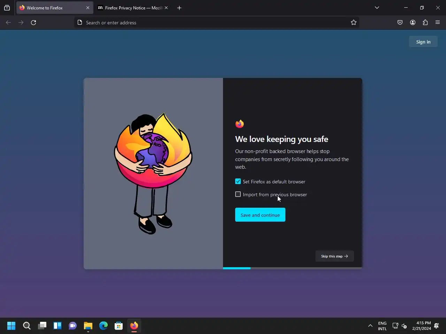Screen dimensions: 446x334
Task: Switch to Welcome to Firefox tab
Action: pos(55,8)
